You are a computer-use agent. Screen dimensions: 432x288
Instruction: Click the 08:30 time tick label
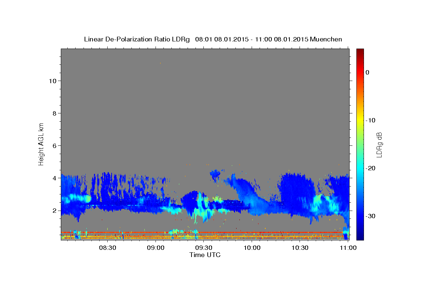coord(108,248)
